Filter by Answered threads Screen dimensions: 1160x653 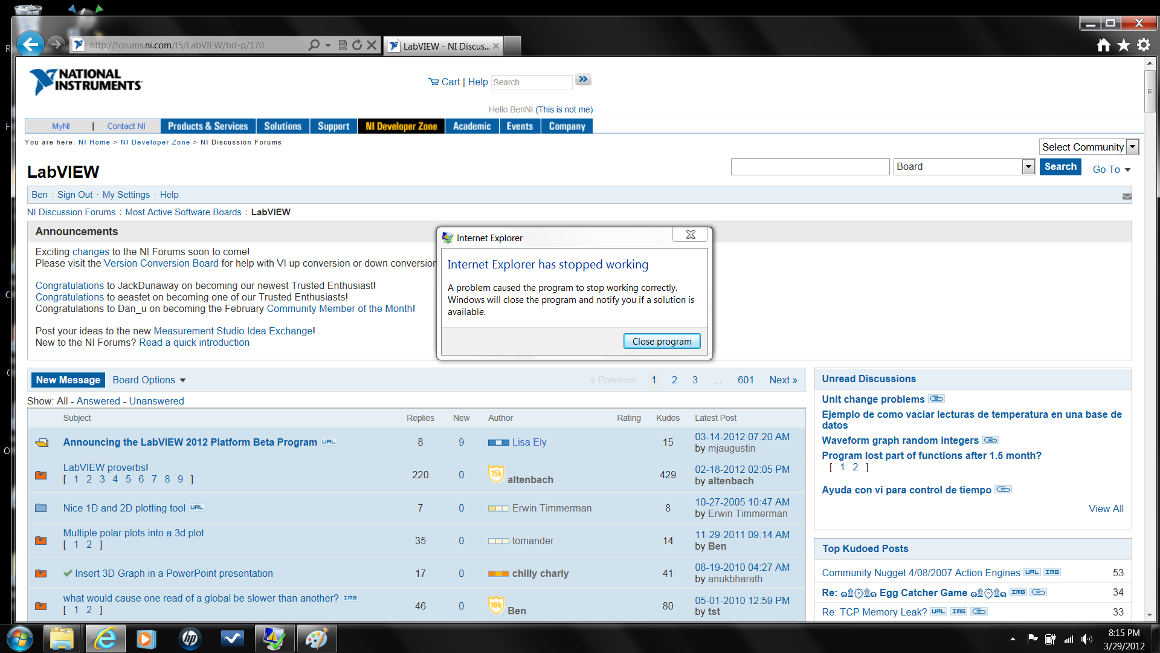point(98,401)
